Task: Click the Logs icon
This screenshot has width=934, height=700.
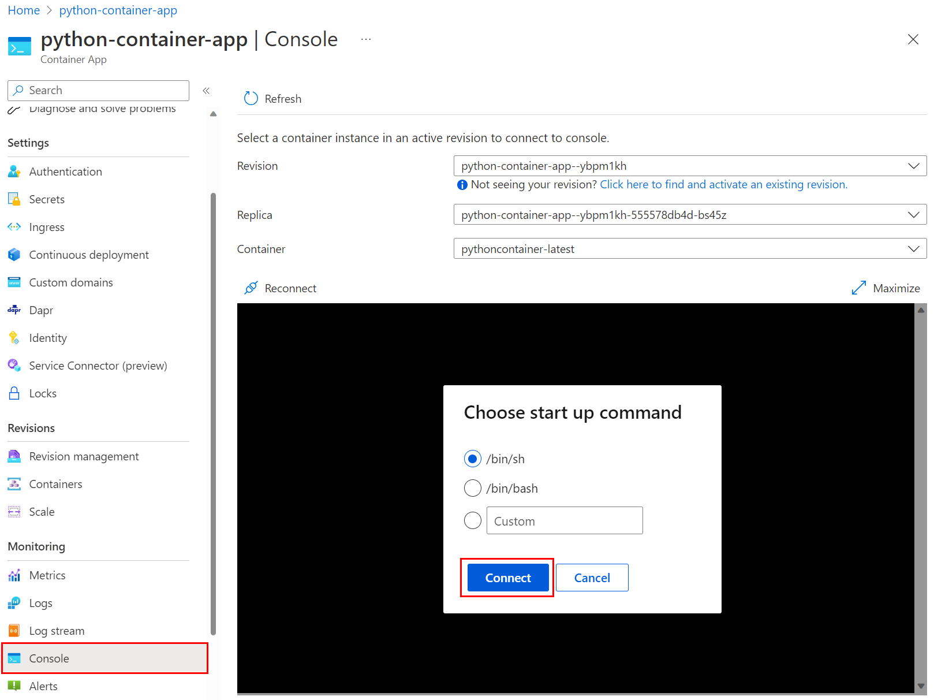Action: [x=14, y=603]
